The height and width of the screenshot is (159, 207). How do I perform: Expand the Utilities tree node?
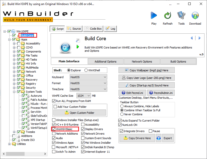9,144
